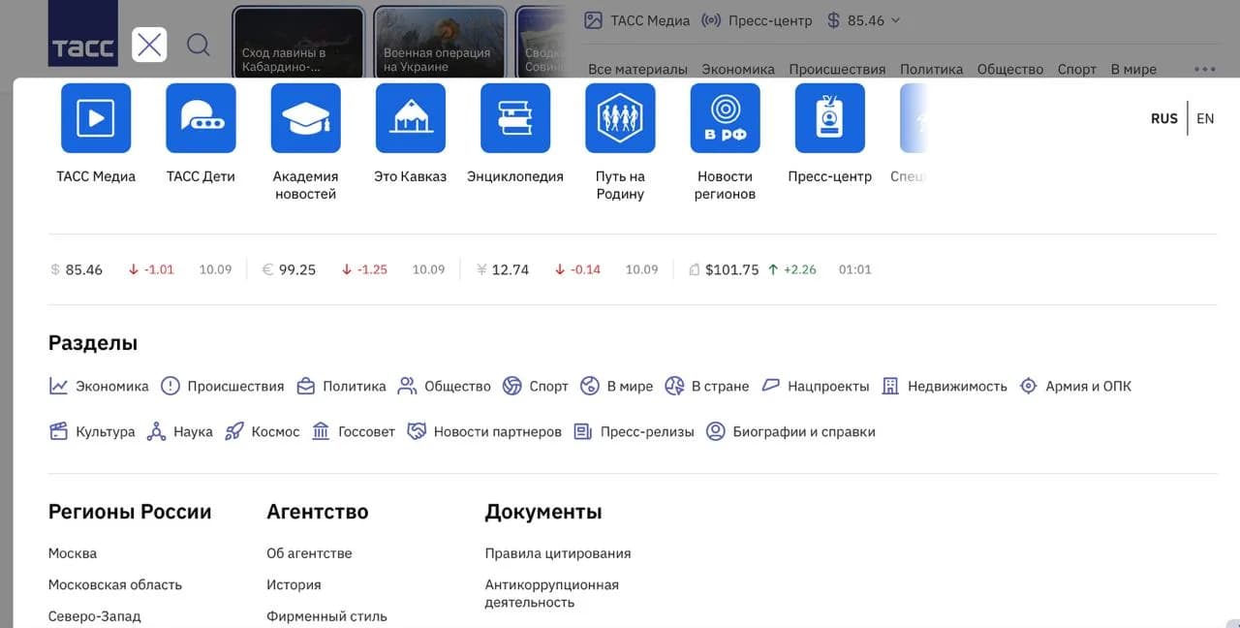
Task: Click the Экономика chart icon
Action: [58, 386]
